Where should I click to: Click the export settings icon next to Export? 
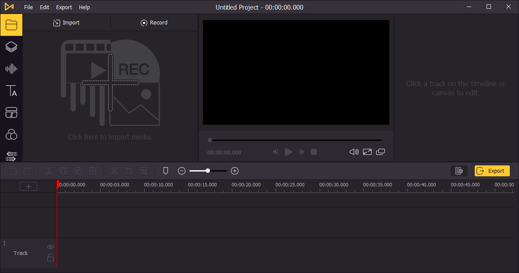[459, 171]
